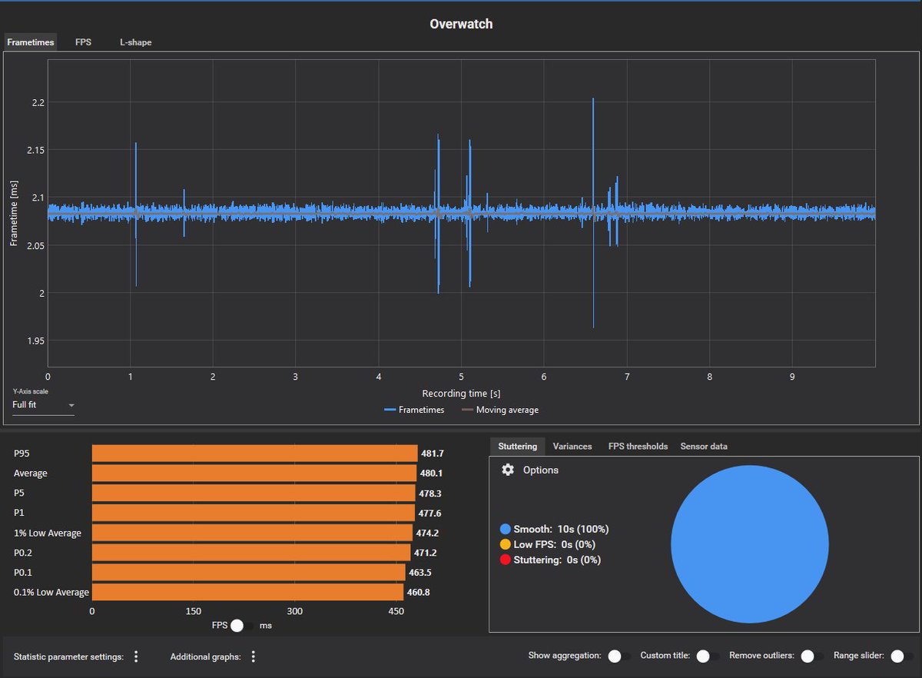Open the Sensor data tab
This screenshot has width=922, height=678.
(704, 446)
